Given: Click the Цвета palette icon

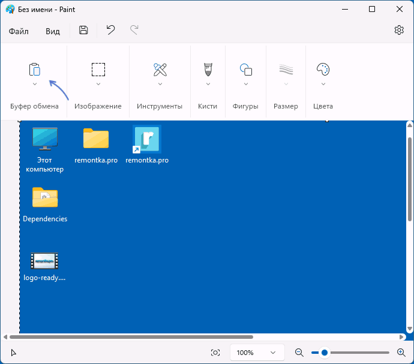Looking at the screenshot, I should (x=323, y=70).
